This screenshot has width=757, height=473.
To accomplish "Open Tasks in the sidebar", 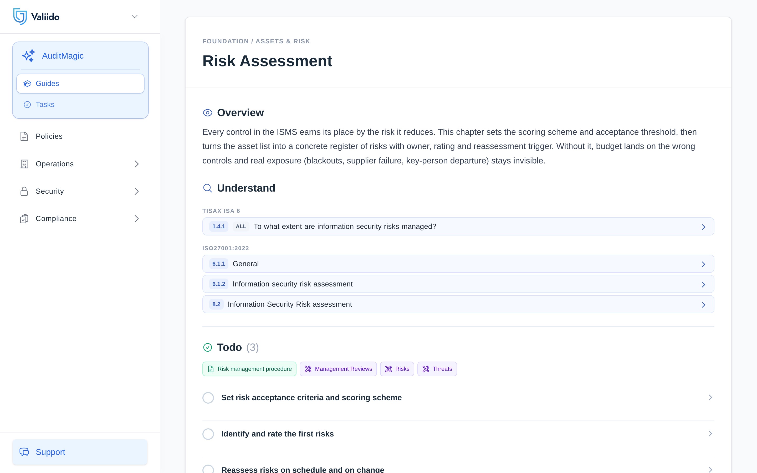I will click(x=80, y=105).
